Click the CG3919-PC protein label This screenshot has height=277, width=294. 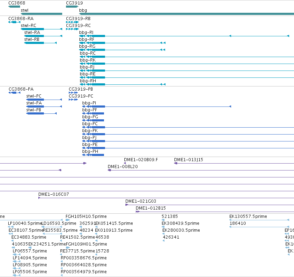click(81, 96)
